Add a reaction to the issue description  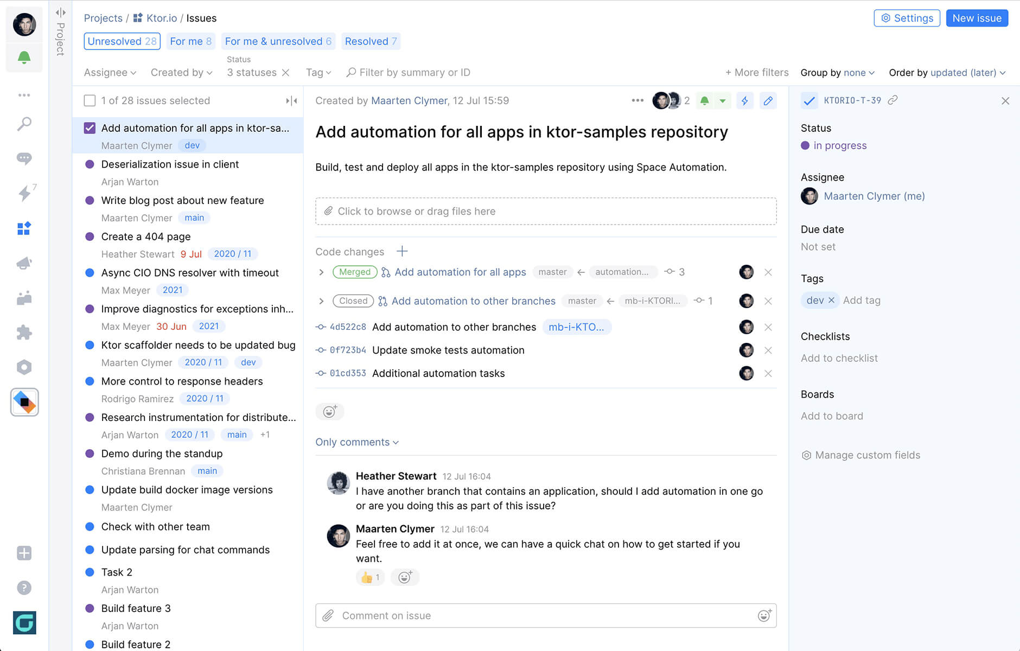click(329, 411)
